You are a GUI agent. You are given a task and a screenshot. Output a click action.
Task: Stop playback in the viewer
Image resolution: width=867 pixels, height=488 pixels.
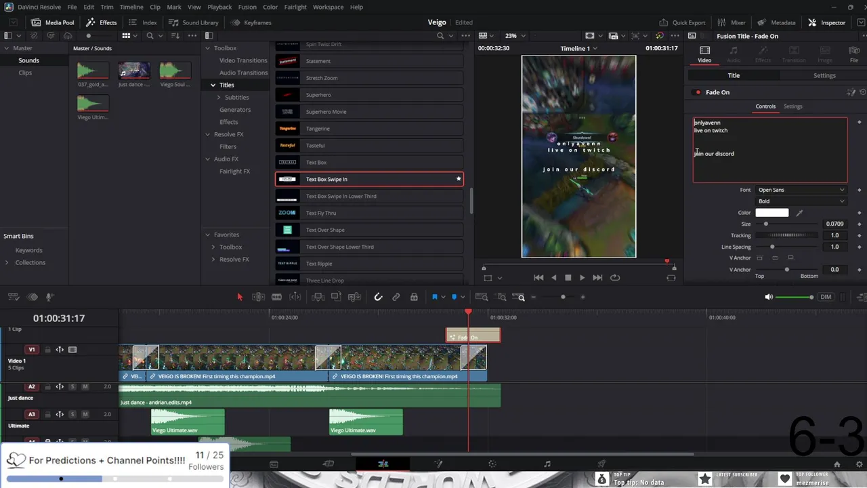[x=568, y=277]
